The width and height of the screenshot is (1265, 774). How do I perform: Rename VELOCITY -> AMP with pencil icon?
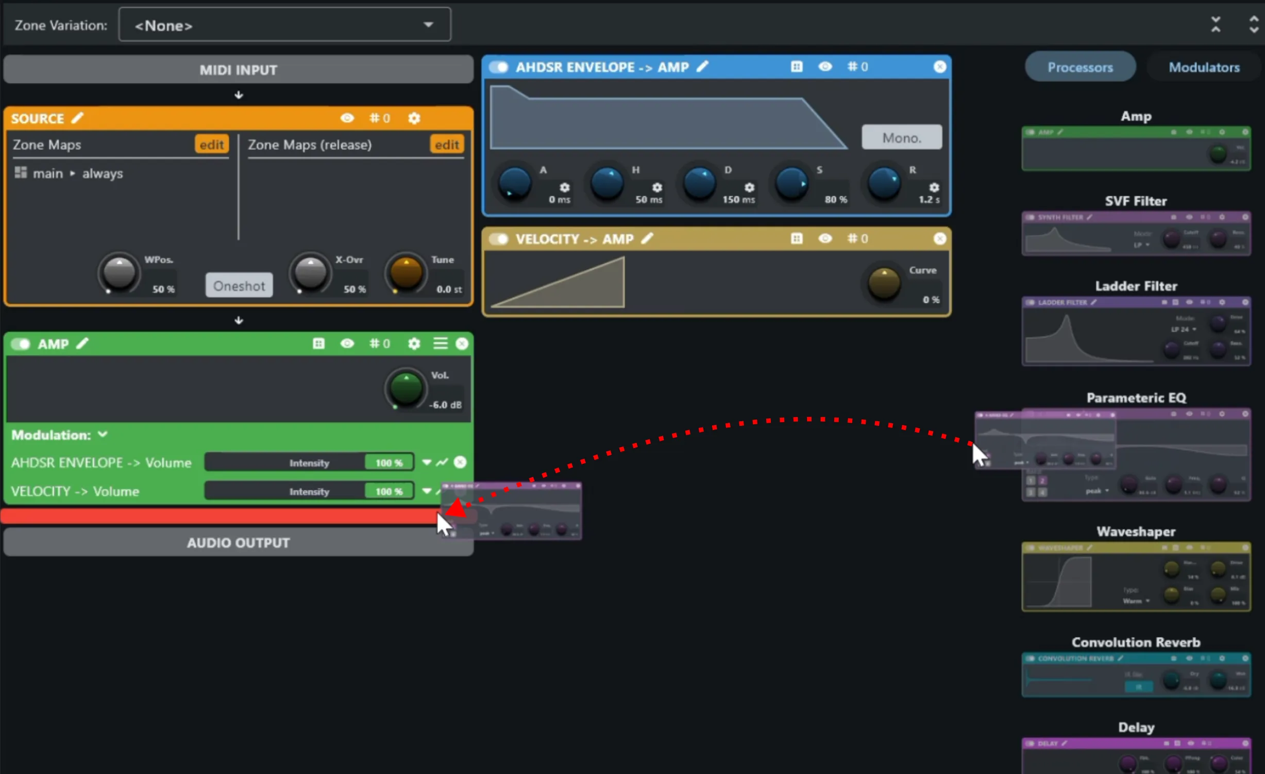pos(647,238)
